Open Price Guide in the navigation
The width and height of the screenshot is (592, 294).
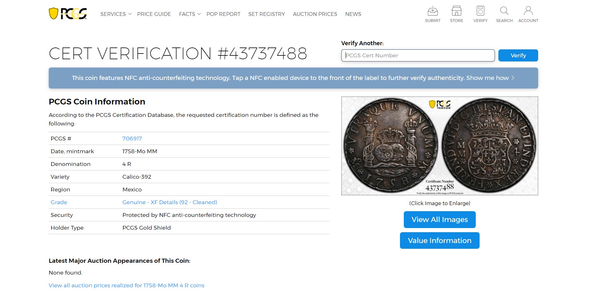pyautogui.click(x=154, y=14)
